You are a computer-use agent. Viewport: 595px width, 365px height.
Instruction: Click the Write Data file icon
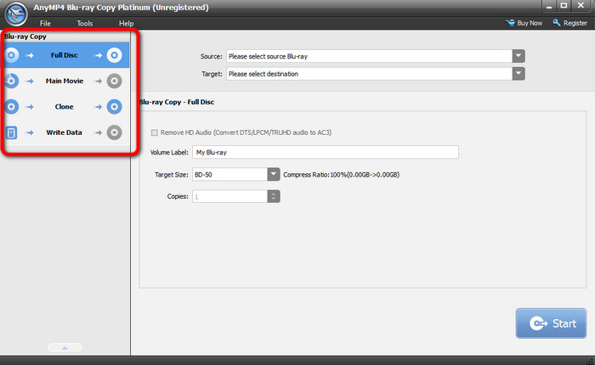[x=11, y=132]
